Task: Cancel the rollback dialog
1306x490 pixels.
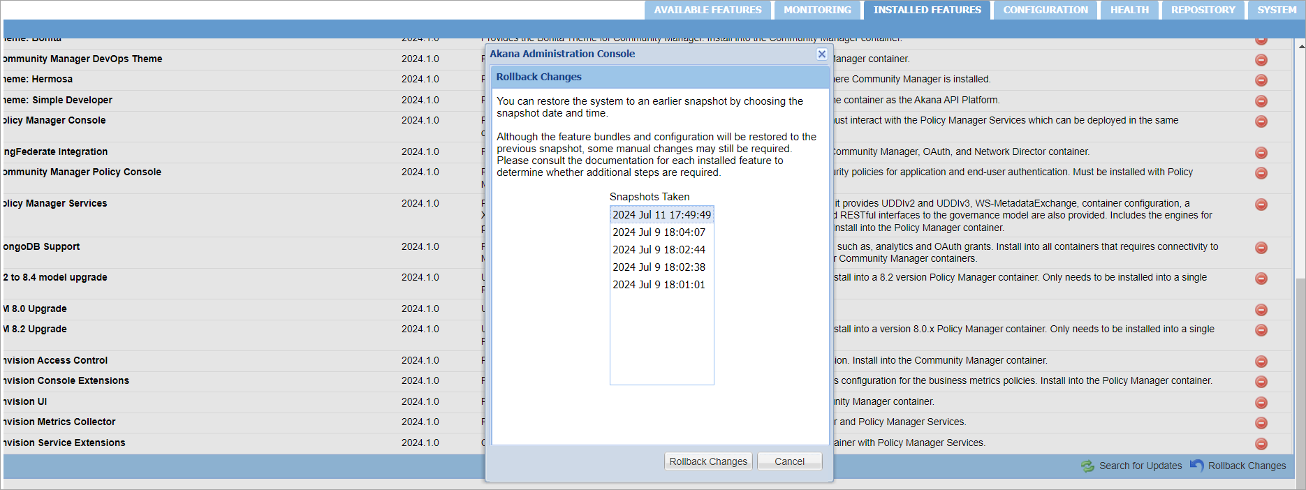Action: coord(789,461)
